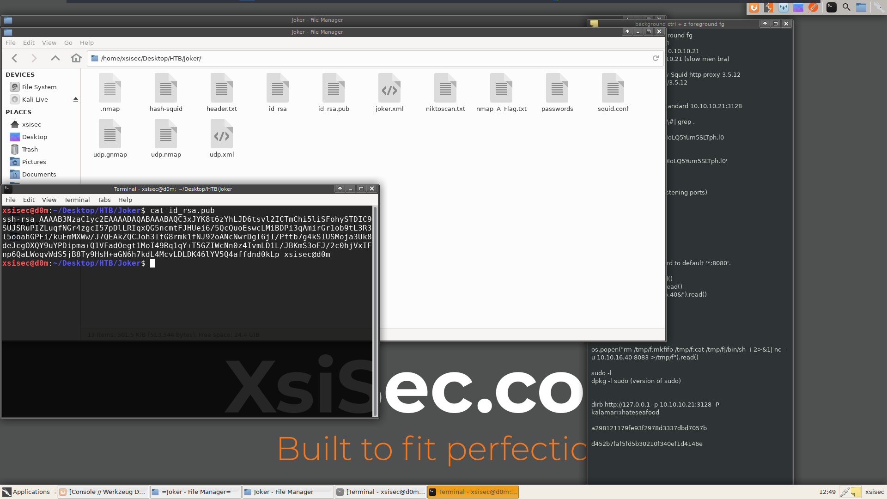Select the udp.nmap file
This screenshot has width=887, height=499.
click(166, 138)
